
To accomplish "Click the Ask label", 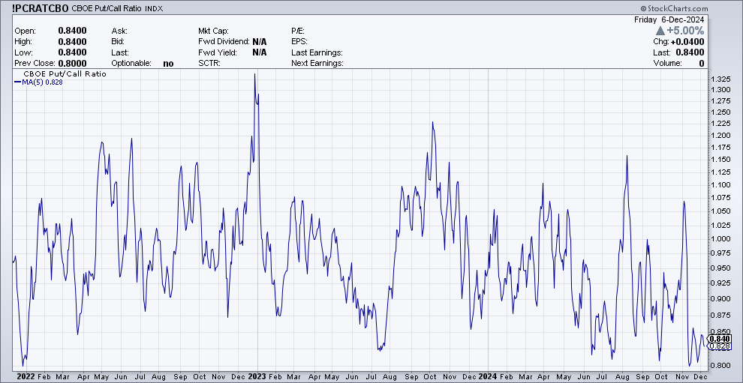I will [119, 31].
